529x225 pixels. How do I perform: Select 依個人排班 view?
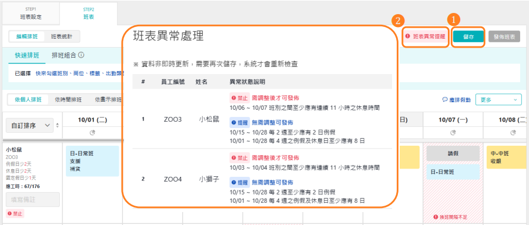tap(28, 99)
